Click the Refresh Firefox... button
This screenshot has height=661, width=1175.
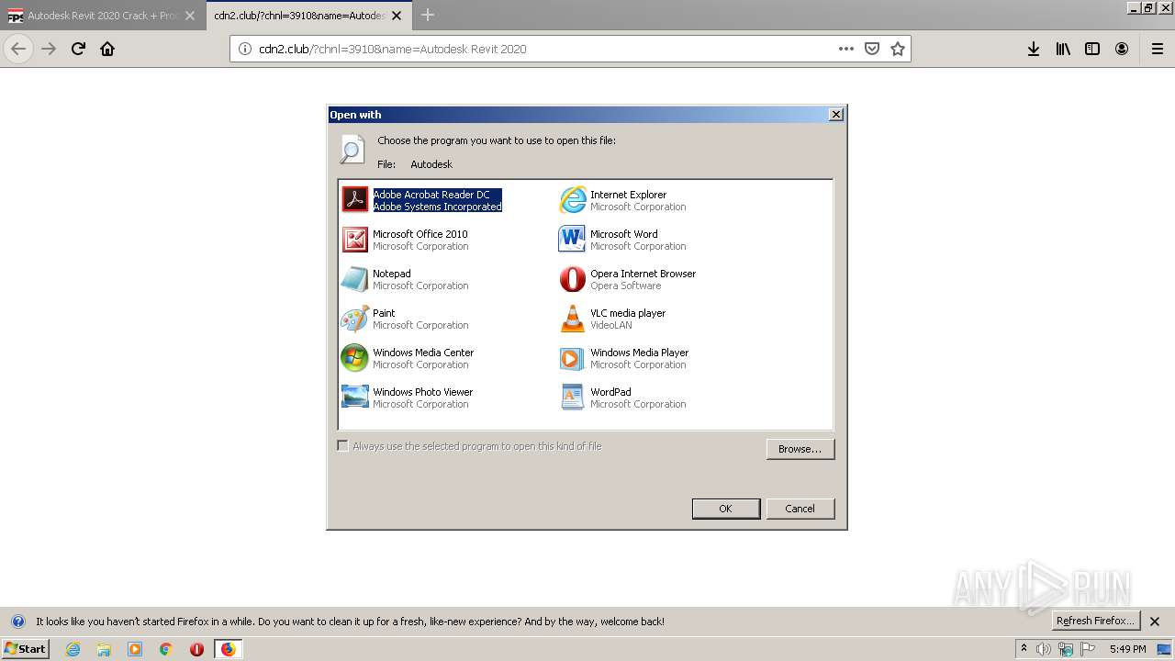click(x=1096, y=622)
